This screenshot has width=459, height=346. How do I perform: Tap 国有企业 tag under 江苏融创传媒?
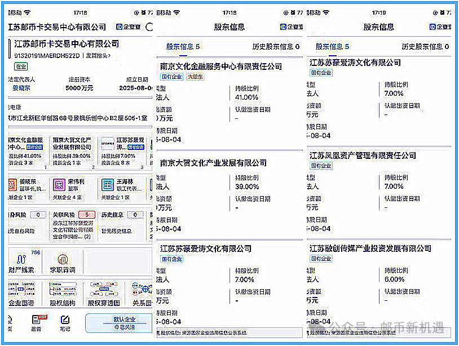321,259
